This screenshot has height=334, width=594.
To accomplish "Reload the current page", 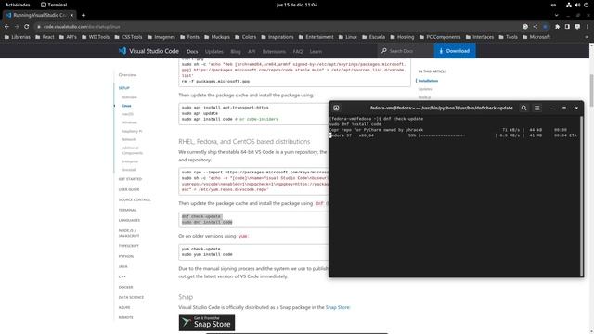I will point(27,27).
